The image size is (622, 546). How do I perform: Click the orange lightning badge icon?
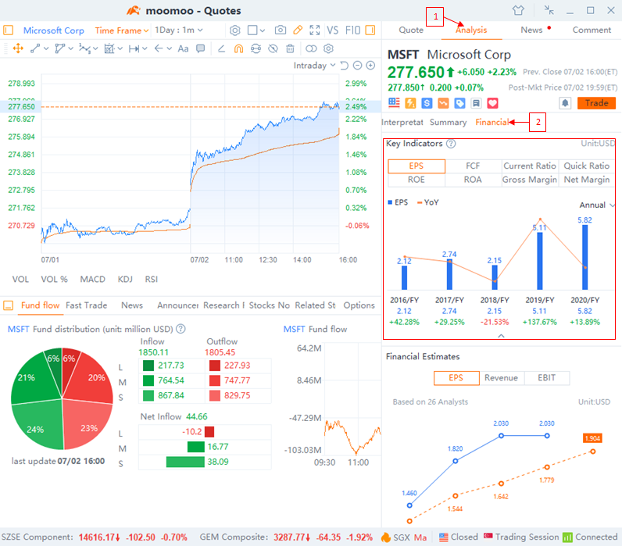pos(410,103)
